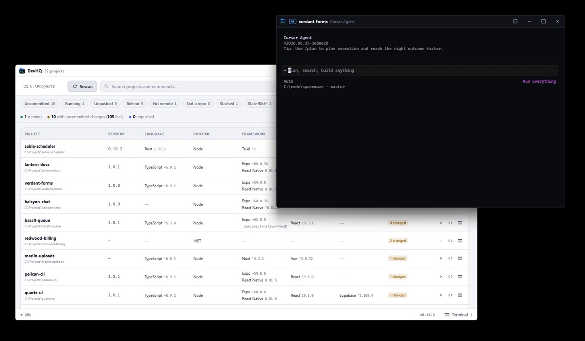Focus the Cursor Agent prompt input

[x=420, y=70]
